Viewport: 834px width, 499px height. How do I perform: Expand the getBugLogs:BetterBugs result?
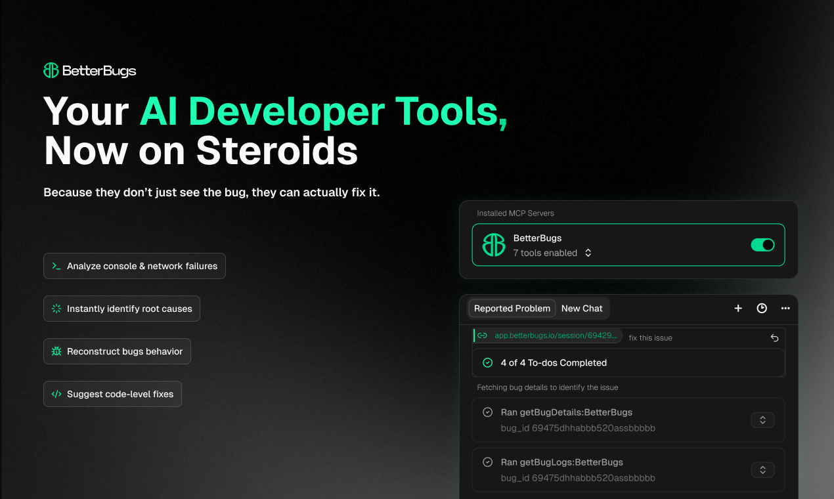(x=762, y=469)
